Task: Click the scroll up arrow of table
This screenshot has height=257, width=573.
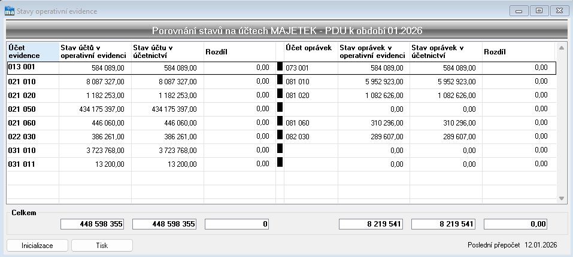Action: click(562, 48)
